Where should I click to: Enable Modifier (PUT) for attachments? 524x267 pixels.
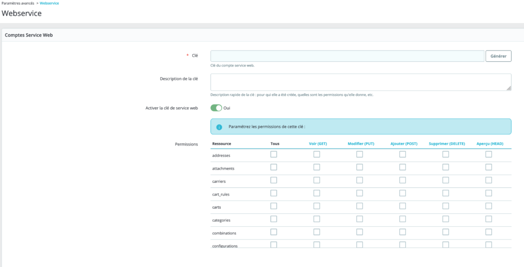(x=360, y=167)
